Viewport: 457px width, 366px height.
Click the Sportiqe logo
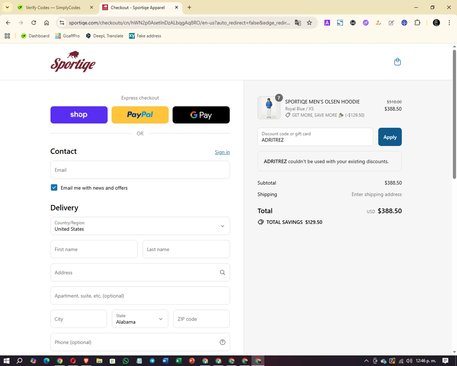pyautogui.click(x=73, y=62)
